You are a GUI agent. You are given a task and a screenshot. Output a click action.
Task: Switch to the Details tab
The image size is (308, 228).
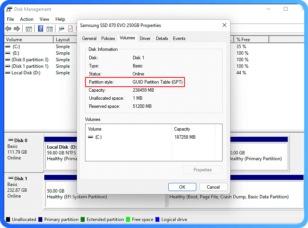[162, 39]
